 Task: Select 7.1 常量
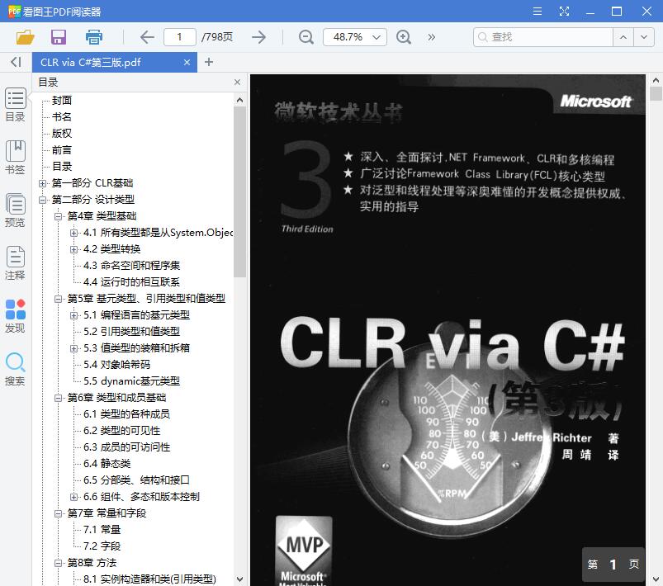[x=102, y=529]
